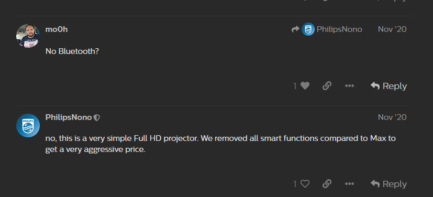Image resolution: width=433 pixels, height=197 pixels.
Task: Open mo0h's profile avatar
Action: (x=28, y=36)
